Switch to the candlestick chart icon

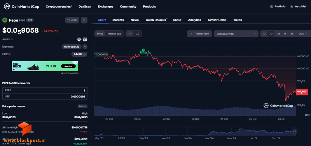[138, 34]
